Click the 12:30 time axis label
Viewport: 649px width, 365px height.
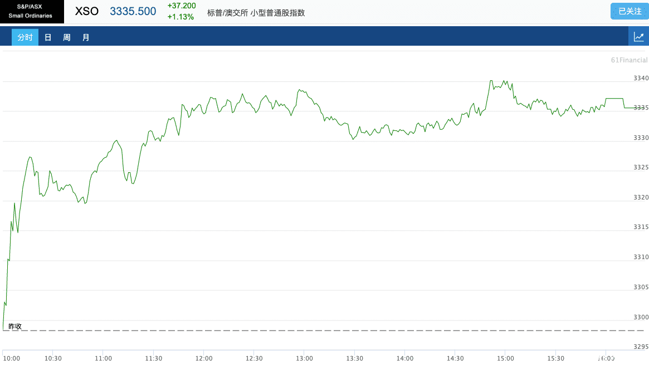254,358
